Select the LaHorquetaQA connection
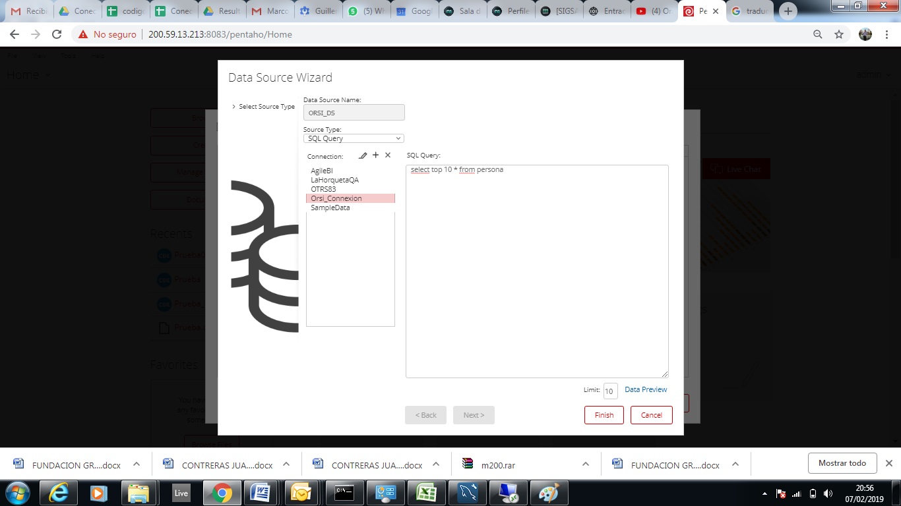Screen dimensions: 901x506 pos(350,180)
